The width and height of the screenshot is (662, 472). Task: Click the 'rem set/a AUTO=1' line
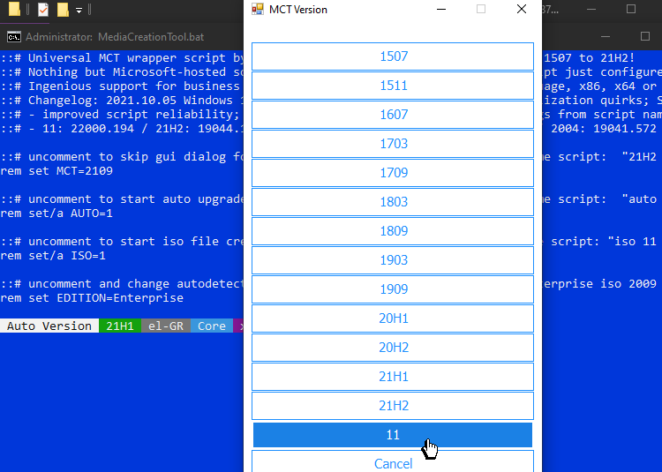click(56, 213)
